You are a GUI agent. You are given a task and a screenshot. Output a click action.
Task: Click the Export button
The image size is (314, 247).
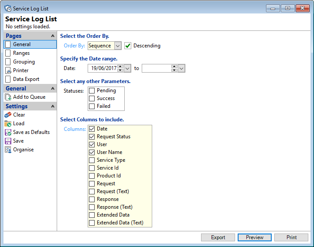pyautogui.click(x=218, y=237)
